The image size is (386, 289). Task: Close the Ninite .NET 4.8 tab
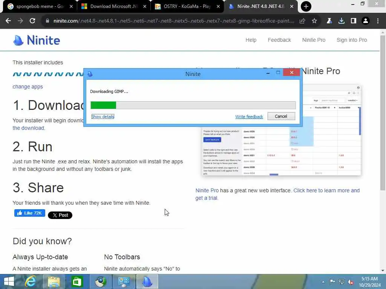click(292, 6)
